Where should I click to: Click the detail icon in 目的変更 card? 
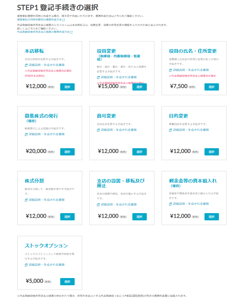171,130
